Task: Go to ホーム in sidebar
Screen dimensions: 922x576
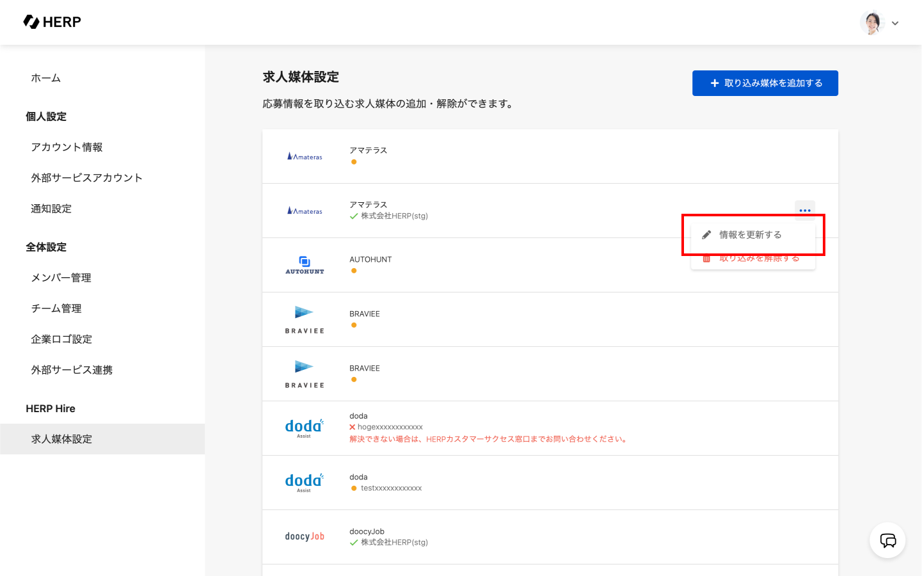Action: click(46, 78)
